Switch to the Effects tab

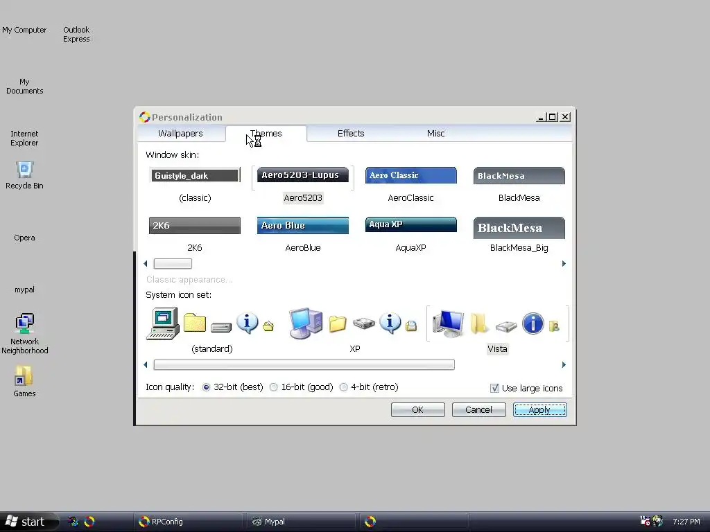click(350, 134)
